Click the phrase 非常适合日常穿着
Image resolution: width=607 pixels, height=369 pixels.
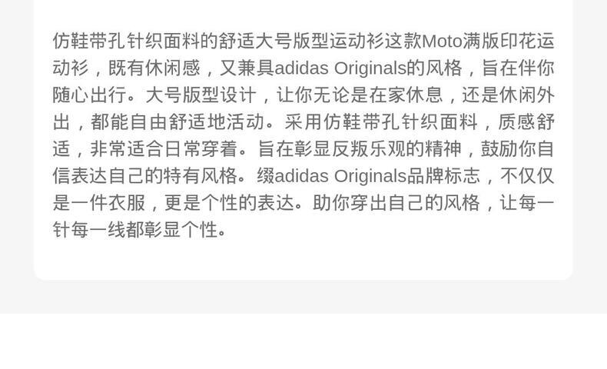point(164,148)
